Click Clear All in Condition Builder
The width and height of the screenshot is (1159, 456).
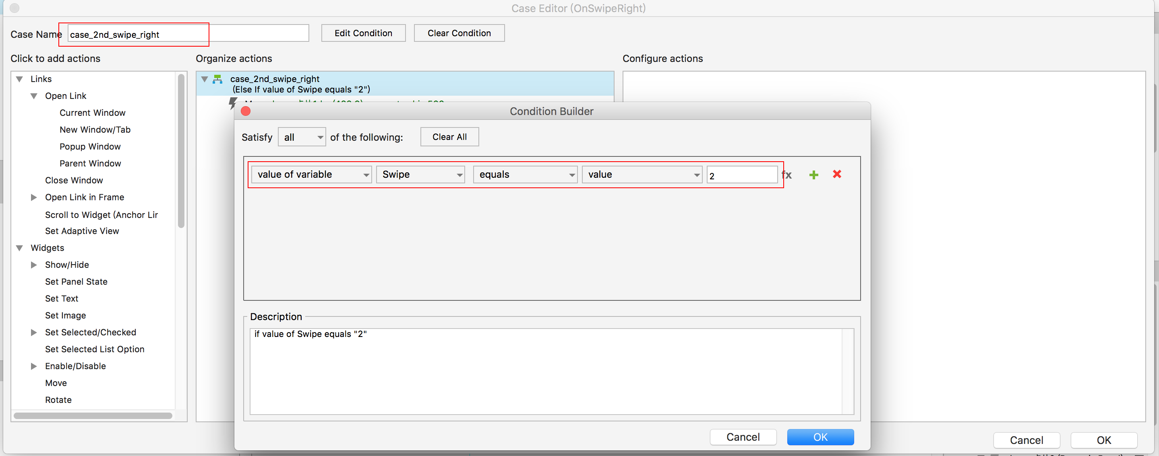[x=449, y=137]
